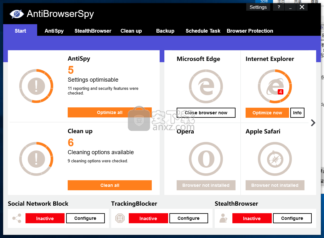Click the AntiSpy card heading
This screenshot has height=238, width=324.
coord(79,59)
